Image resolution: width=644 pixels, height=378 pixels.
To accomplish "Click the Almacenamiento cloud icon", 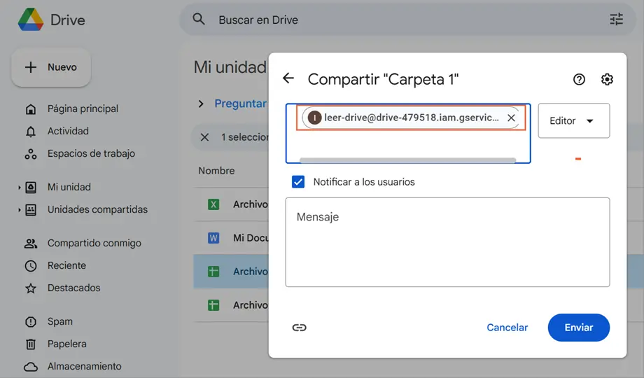I will tap(31, 367).
